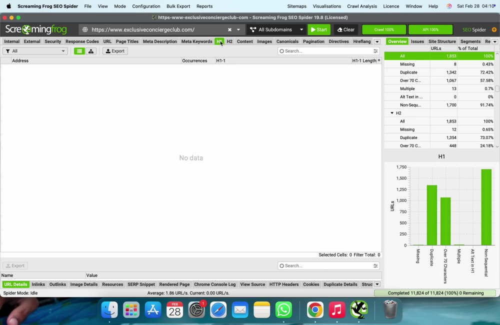The height and width of the screenshot is (325, 500).
Task: Sort by the H1-1 Length column header
Action: (x=364, y=60)
